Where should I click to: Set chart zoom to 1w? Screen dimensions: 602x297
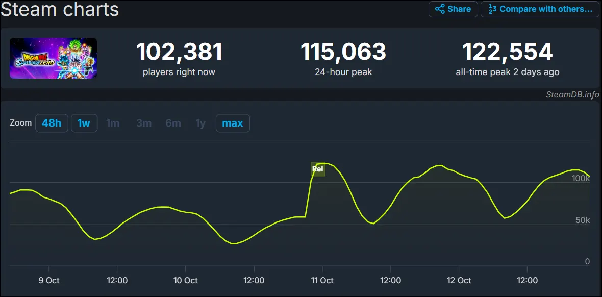[x=84, y=123]
